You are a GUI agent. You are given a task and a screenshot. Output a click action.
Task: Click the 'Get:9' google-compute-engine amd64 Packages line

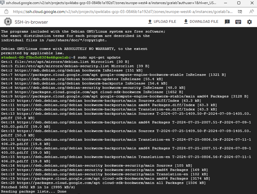[125, 96]
